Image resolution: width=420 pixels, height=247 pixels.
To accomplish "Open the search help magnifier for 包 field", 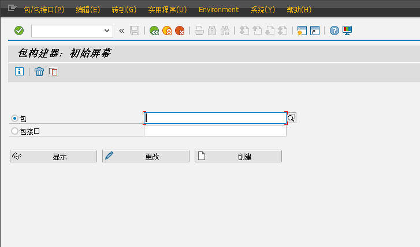I will point(291,118).
